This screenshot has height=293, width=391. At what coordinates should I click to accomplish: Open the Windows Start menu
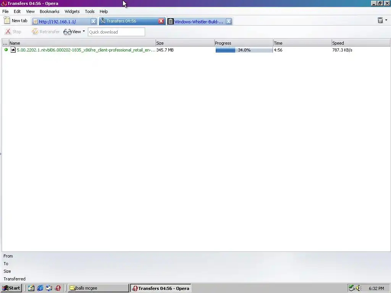pyautogui.click(x=11, y=288)
